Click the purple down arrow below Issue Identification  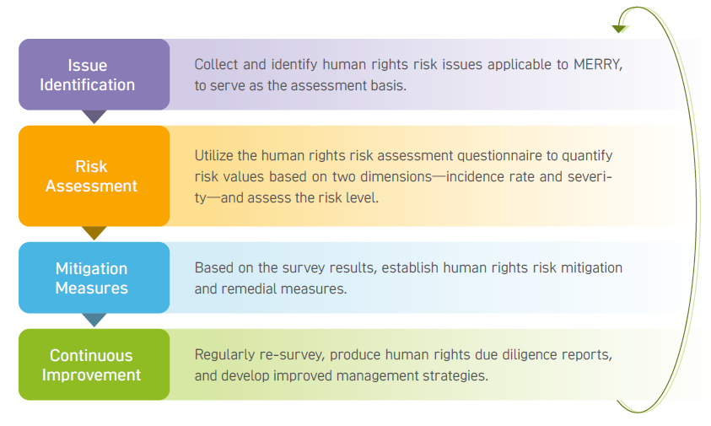pos(94,116)
